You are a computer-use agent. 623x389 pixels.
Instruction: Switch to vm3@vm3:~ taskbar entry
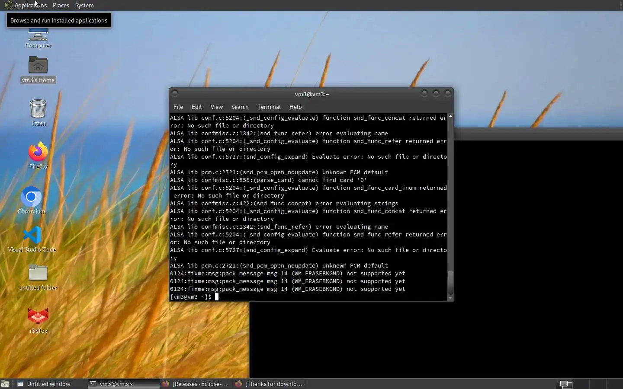tap(123, 384)
